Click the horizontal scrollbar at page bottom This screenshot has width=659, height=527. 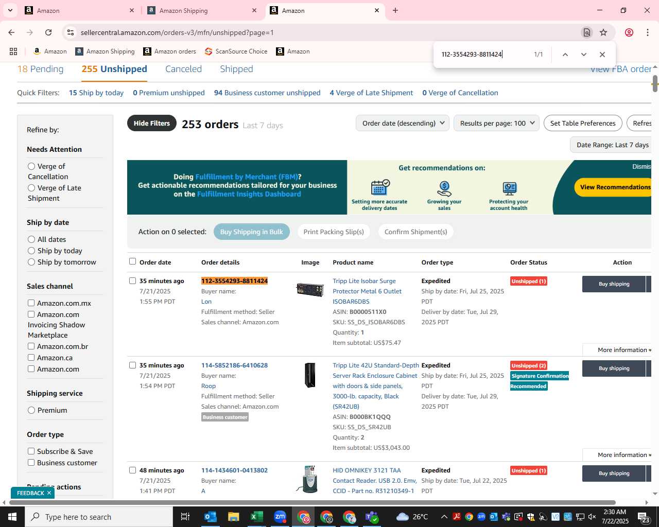(312, 502)
